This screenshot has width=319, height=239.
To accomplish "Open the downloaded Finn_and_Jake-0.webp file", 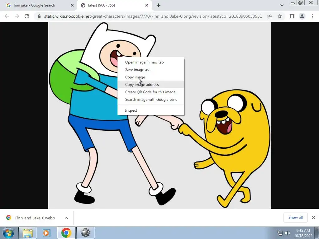I will 35,218.
